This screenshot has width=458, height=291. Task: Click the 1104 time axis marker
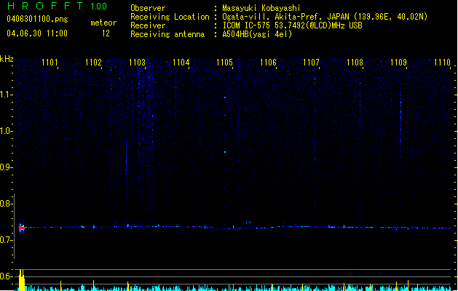point(181,62)
